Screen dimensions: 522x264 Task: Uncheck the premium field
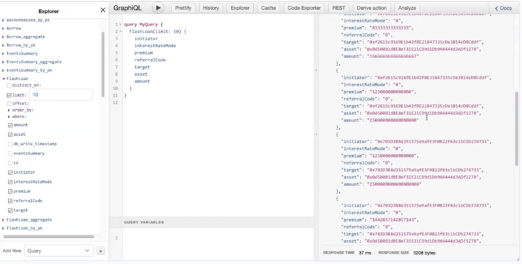[x=10, y=191]
